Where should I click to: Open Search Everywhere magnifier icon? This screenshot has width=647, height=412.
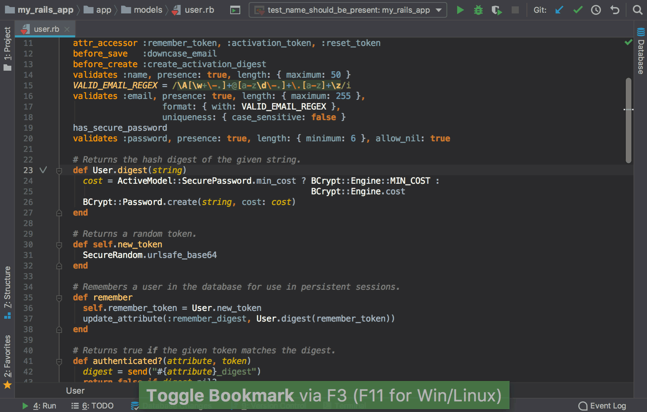[637, 10]
